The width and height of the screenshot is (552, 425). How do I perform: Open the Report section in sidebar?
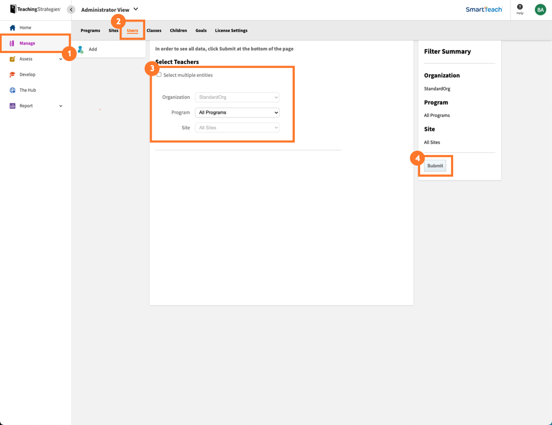25,105
